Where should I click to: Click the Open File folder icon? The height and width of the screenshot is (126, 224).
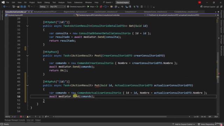point(18,7)
